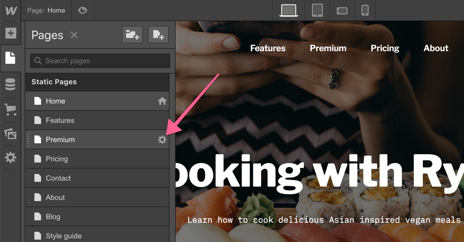Switch to desktop breakpoint view
This screenshot has width=464, height=242.
[x=289, y=11]
